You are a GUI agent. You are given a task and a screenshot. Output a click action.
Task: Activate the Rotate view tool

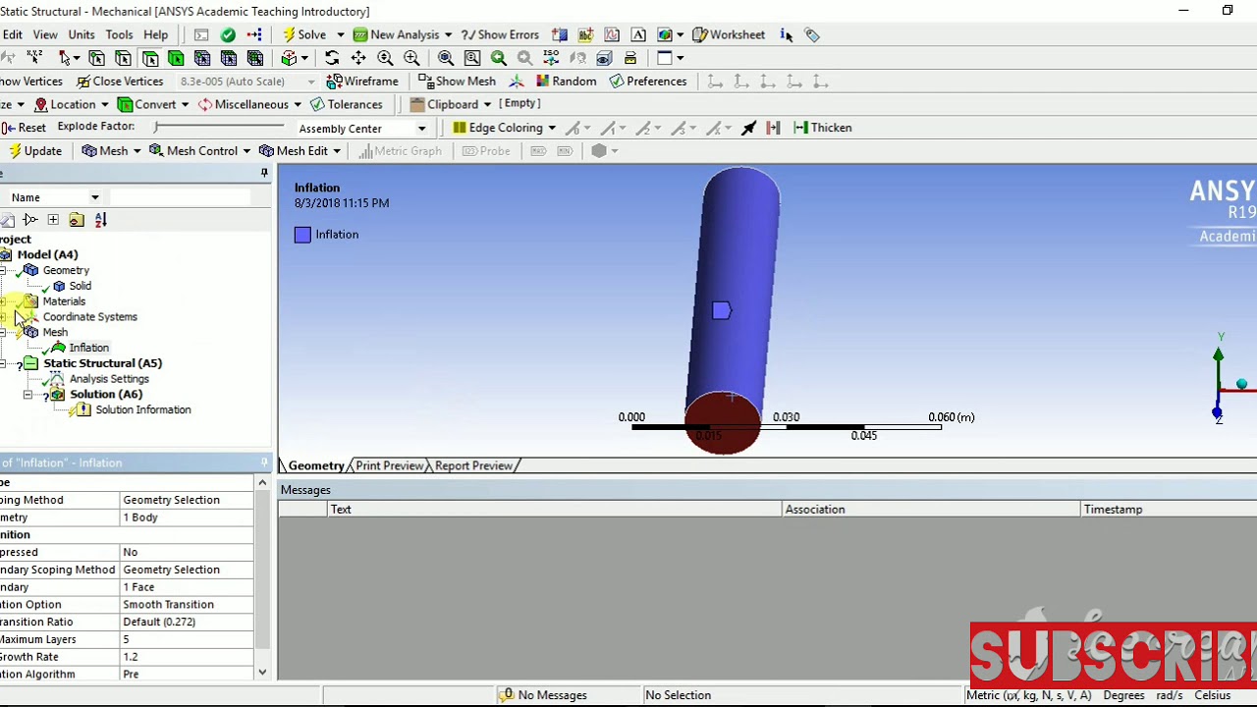[x=331, y=58]
